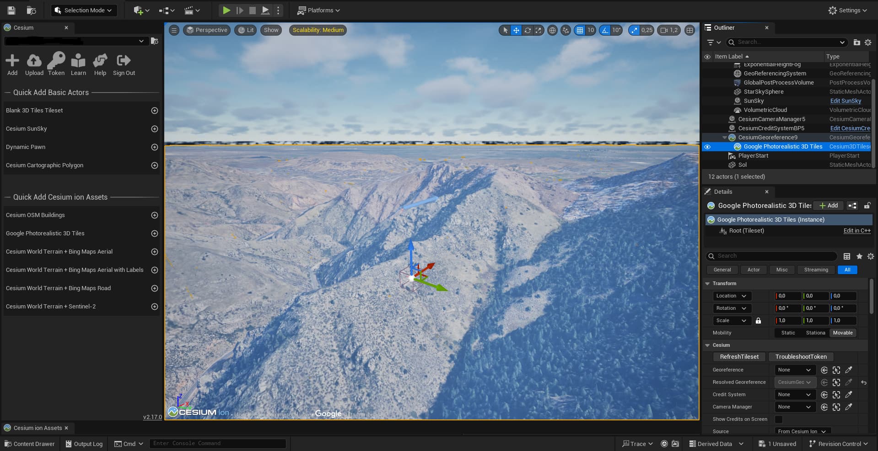Click the console command input field
Viewport: 878px width, 451px height.
click(218, 444)
